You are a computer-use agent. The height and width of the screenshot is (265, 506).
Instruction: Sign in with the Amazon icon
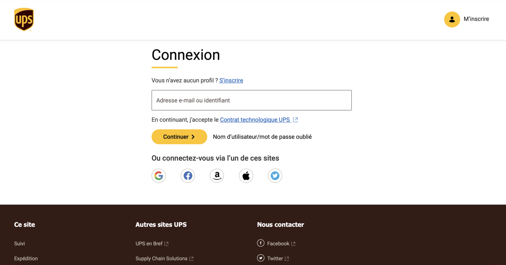[217, 176]
